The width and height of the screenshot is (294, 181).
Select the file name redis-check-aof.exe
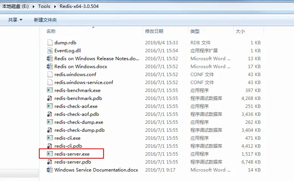tap(76, 106)
